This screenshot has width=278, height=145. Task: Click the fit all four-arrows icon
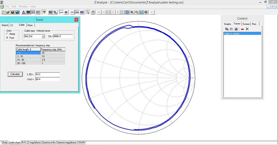[x=127, y=12]
